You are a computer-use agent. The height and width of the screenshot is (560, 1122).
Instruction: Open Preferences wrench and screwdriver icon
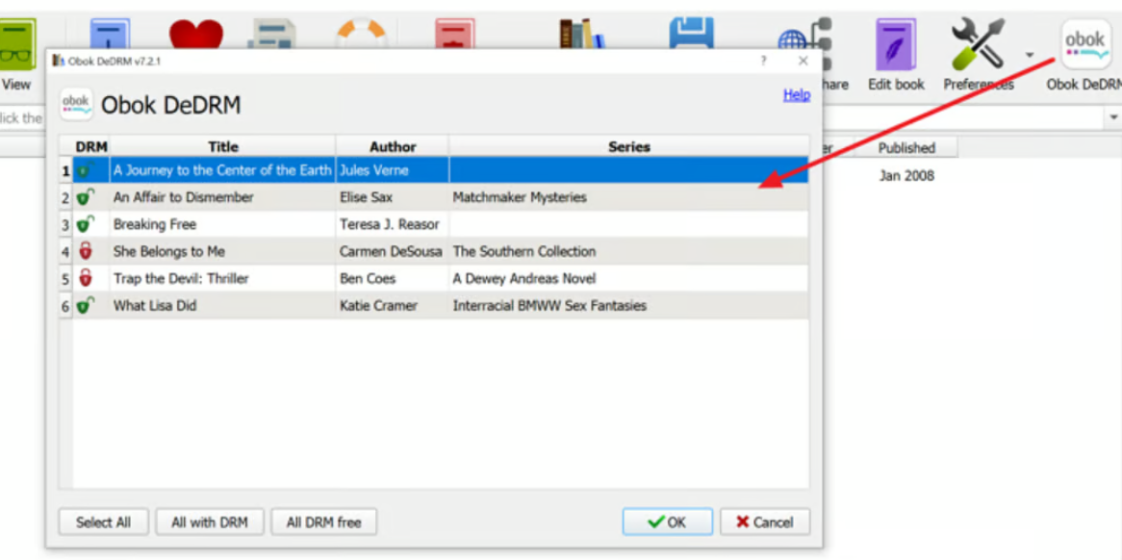979,44
